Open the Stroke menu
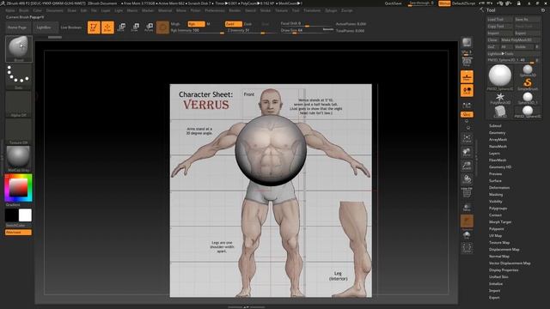The image size is (550, 309). point(266,10)
